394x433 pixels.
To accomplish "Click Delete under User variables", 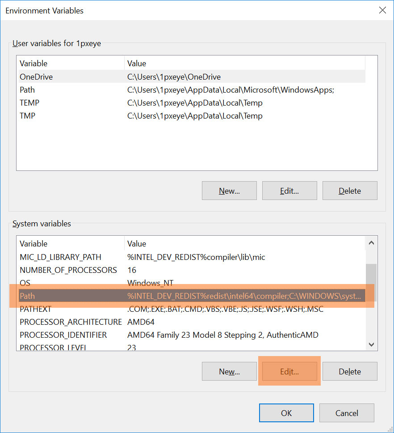I will (350, 191).
